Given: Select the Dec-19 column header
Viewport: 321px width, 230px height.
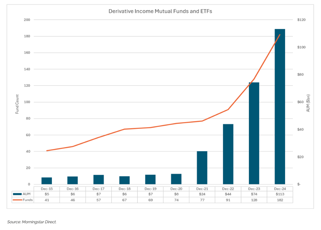Looking at the screenshot, I should (x=150, y=189).
